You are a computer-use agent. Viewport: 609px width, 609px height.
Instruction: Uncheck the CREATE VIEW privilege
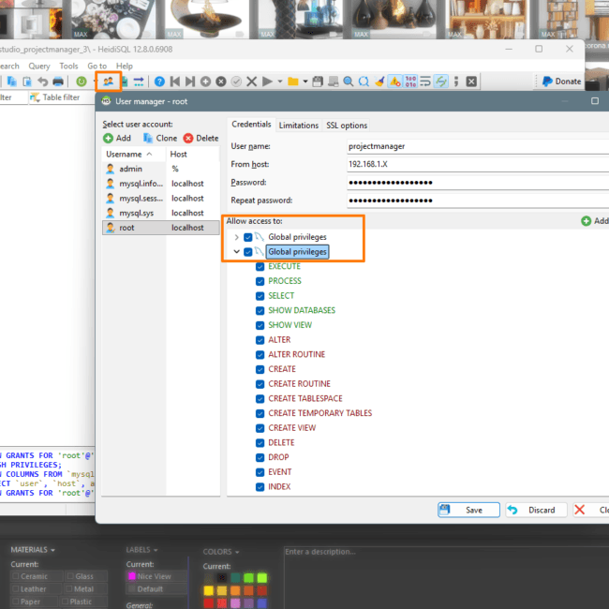pos(260,428)
